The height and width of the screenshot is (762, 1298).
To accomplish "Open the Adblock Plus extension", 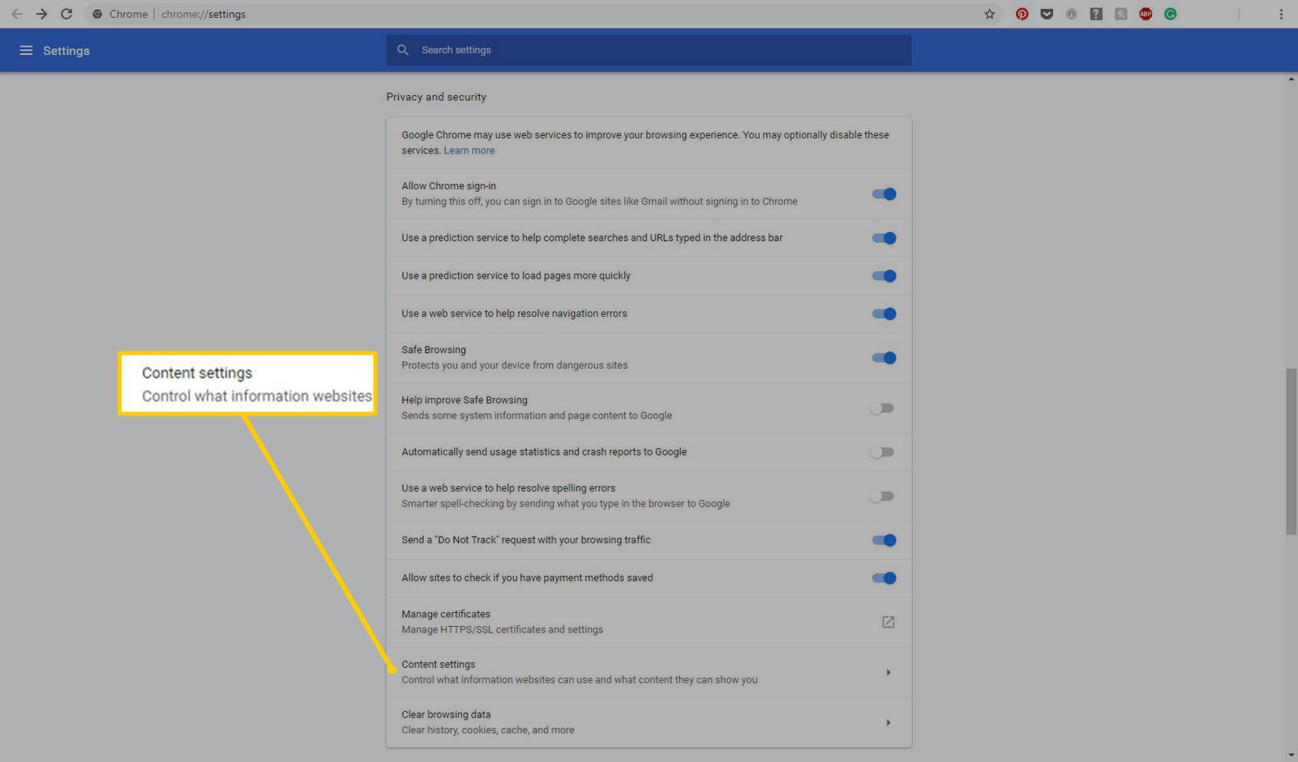I will tap(1146, 14).
